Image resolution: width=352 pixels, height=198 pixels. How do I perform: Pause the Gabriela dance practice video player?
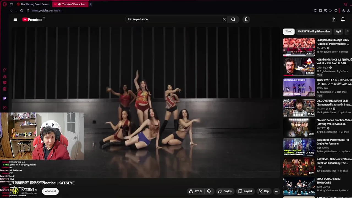146,102
